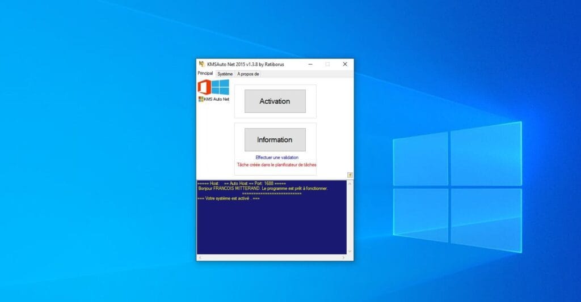Click the small yellow icon above the console
Viewport: 581px width, 302px height.
pyautogui.click(x=350, y=175)
